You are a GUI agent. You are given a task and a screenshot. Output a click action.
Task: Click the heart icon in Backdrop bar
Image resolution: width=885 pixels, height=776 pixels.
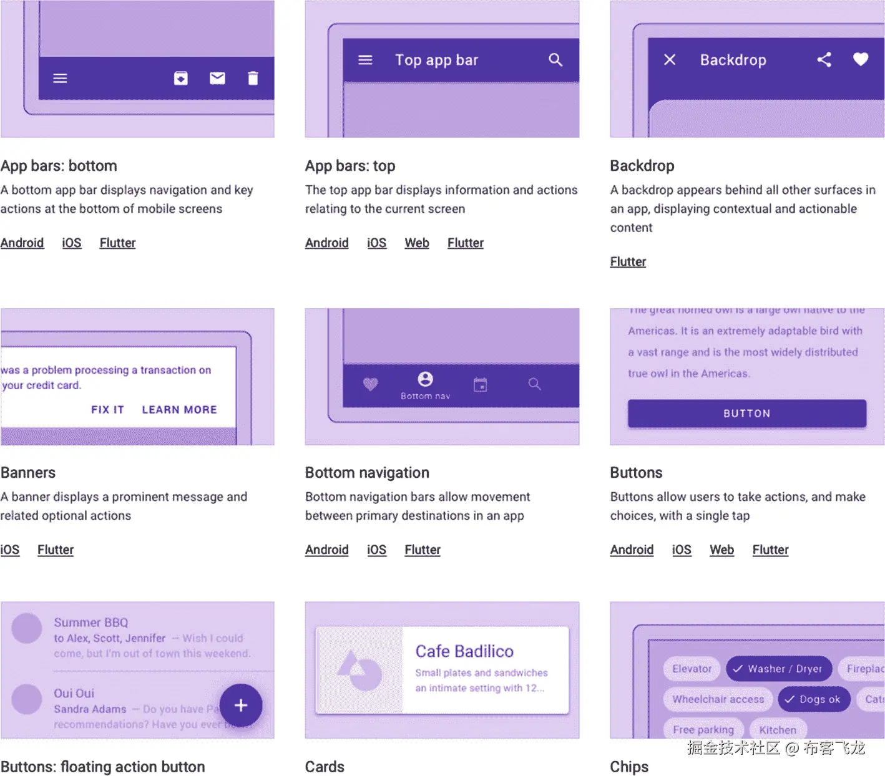(861, 59)
